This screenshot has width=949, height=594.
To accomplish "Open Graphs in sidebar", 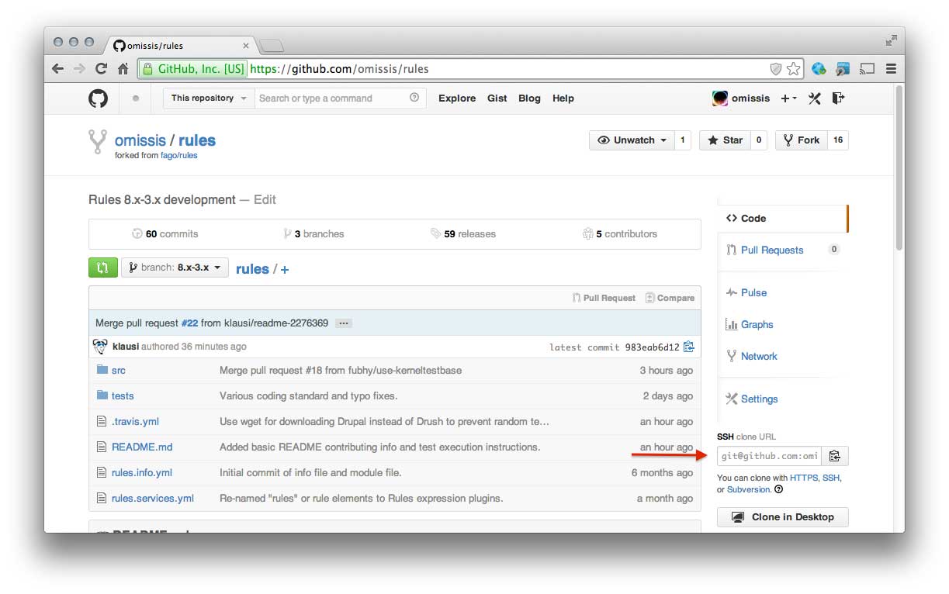I will 757,324.
